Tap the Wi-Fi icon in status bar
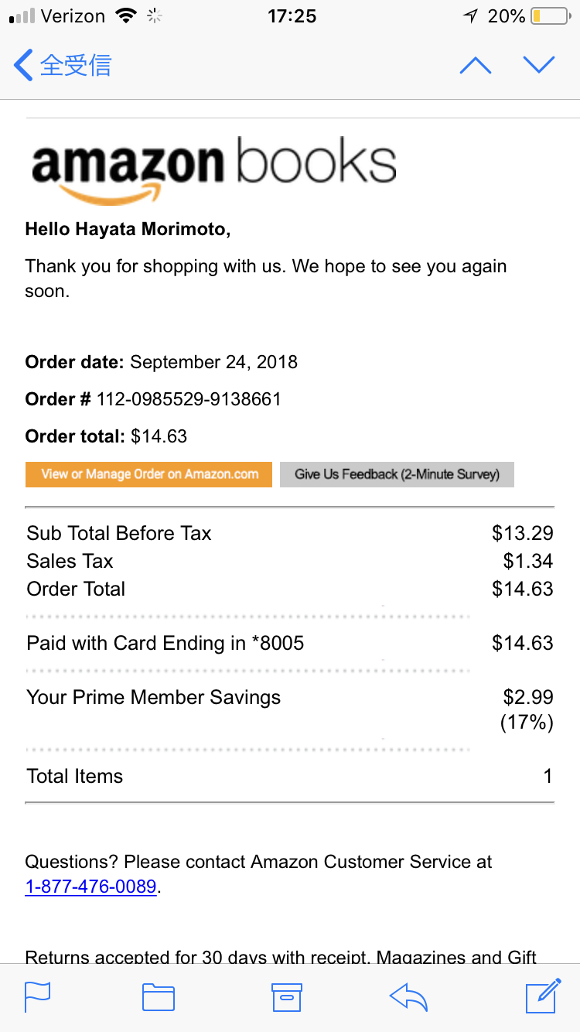Viewport: 580px width, 1032px height. 125,16
